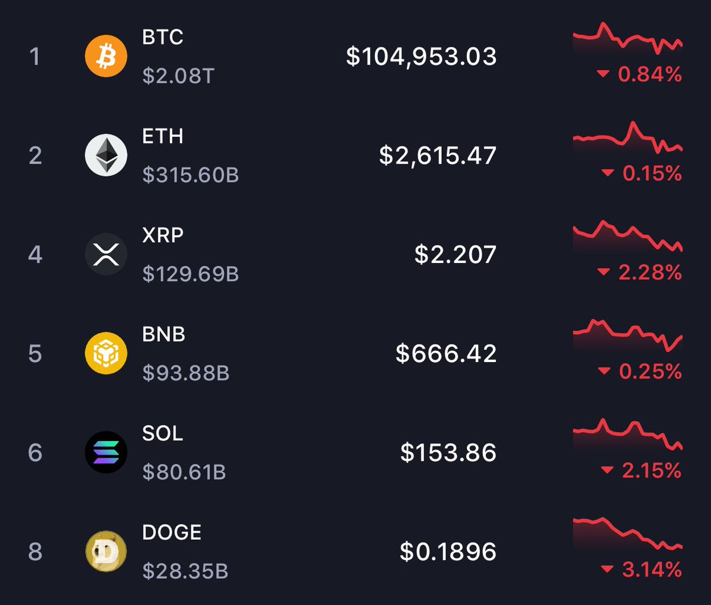The image size is (711, 605).
Task: Click the SOL 2.15% change indicator
Action: point(641,470)
